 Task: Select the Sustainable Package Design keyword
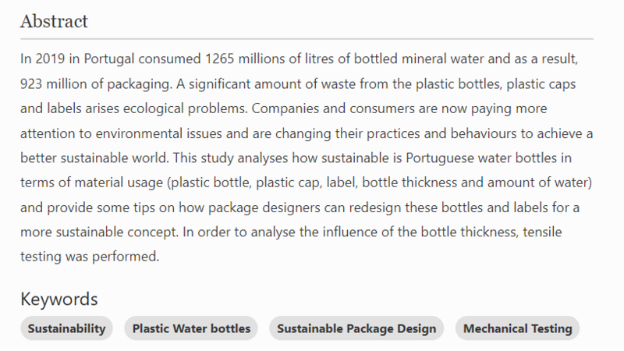coord(356,328)
